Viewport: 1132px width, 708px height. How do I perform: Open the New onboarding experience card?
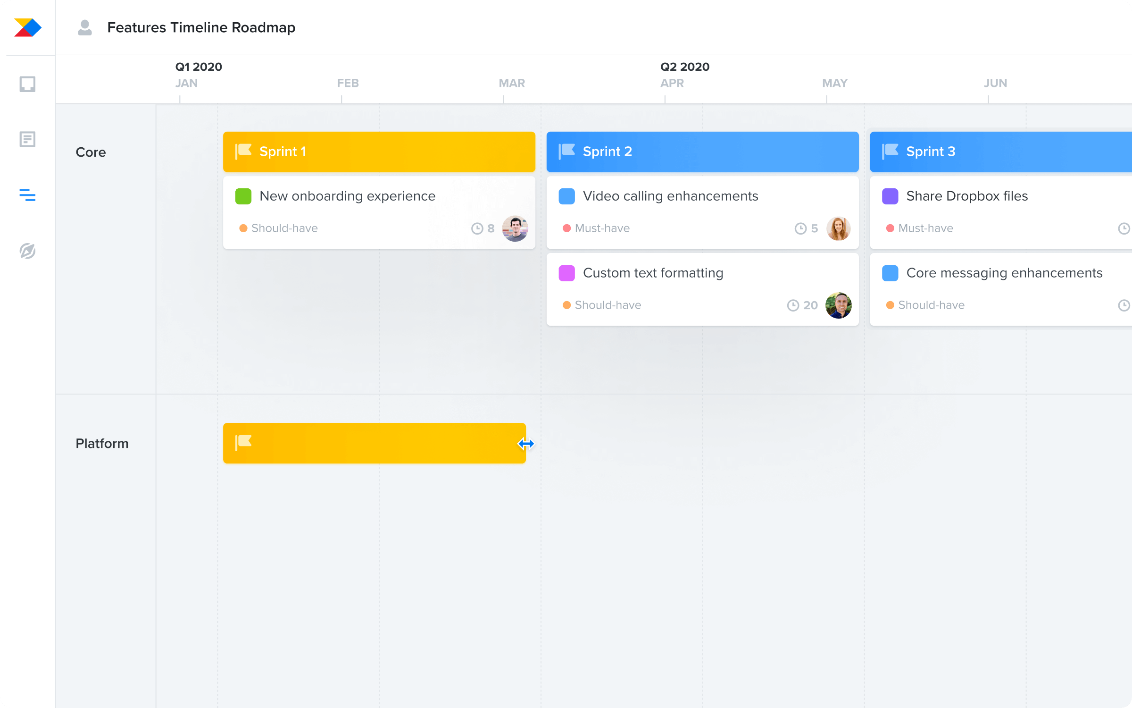tap(379, 212)
